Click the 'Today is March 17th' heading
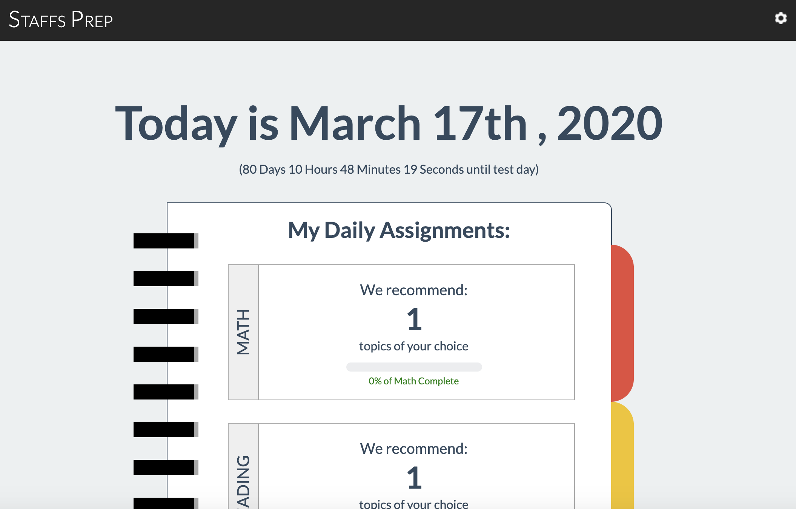Screen dimensions: 796x509 pos(389,123)
